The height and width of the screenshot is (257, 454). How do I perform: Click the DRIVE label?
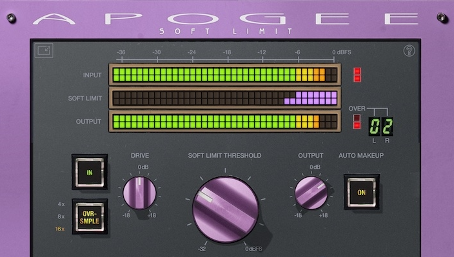140,155
